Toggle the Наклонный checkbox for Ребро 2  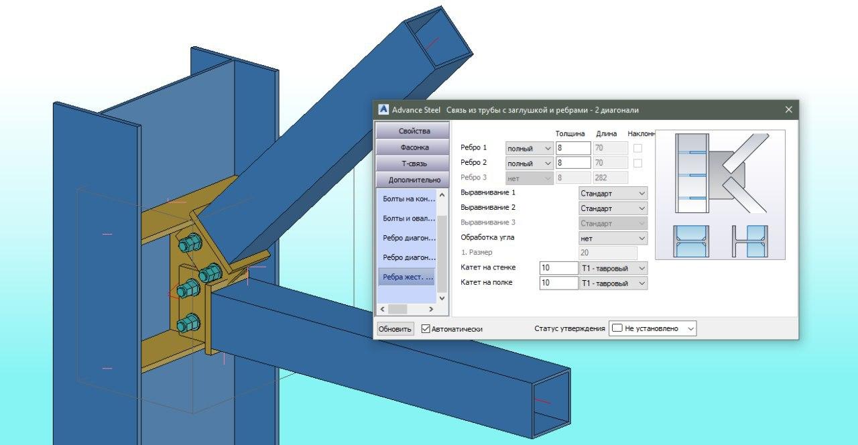pyautogui.click(x=637, y=163)
